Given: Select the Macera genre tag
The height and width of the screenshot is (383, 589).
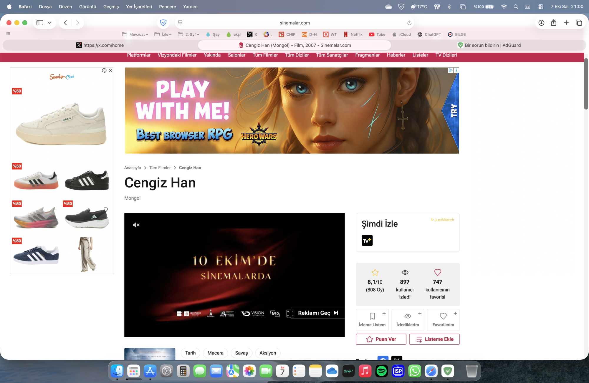Looking at the screenshot, I should point(215,353).
